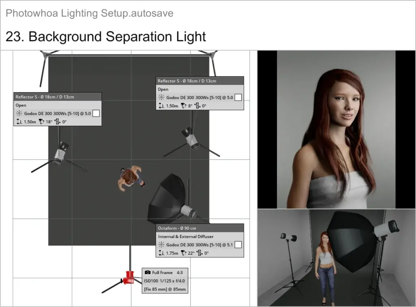
Task: Collapse the top Reflector S - Ø 18cm panel header
Action: [200, 80]
